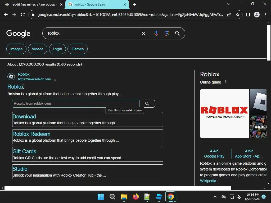
Task: Open Chrome's three-dot menu
Action: pyautogui.click(x=265, y=15)
